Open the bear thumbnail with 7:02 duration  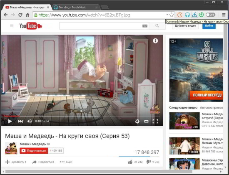[184, 121]
